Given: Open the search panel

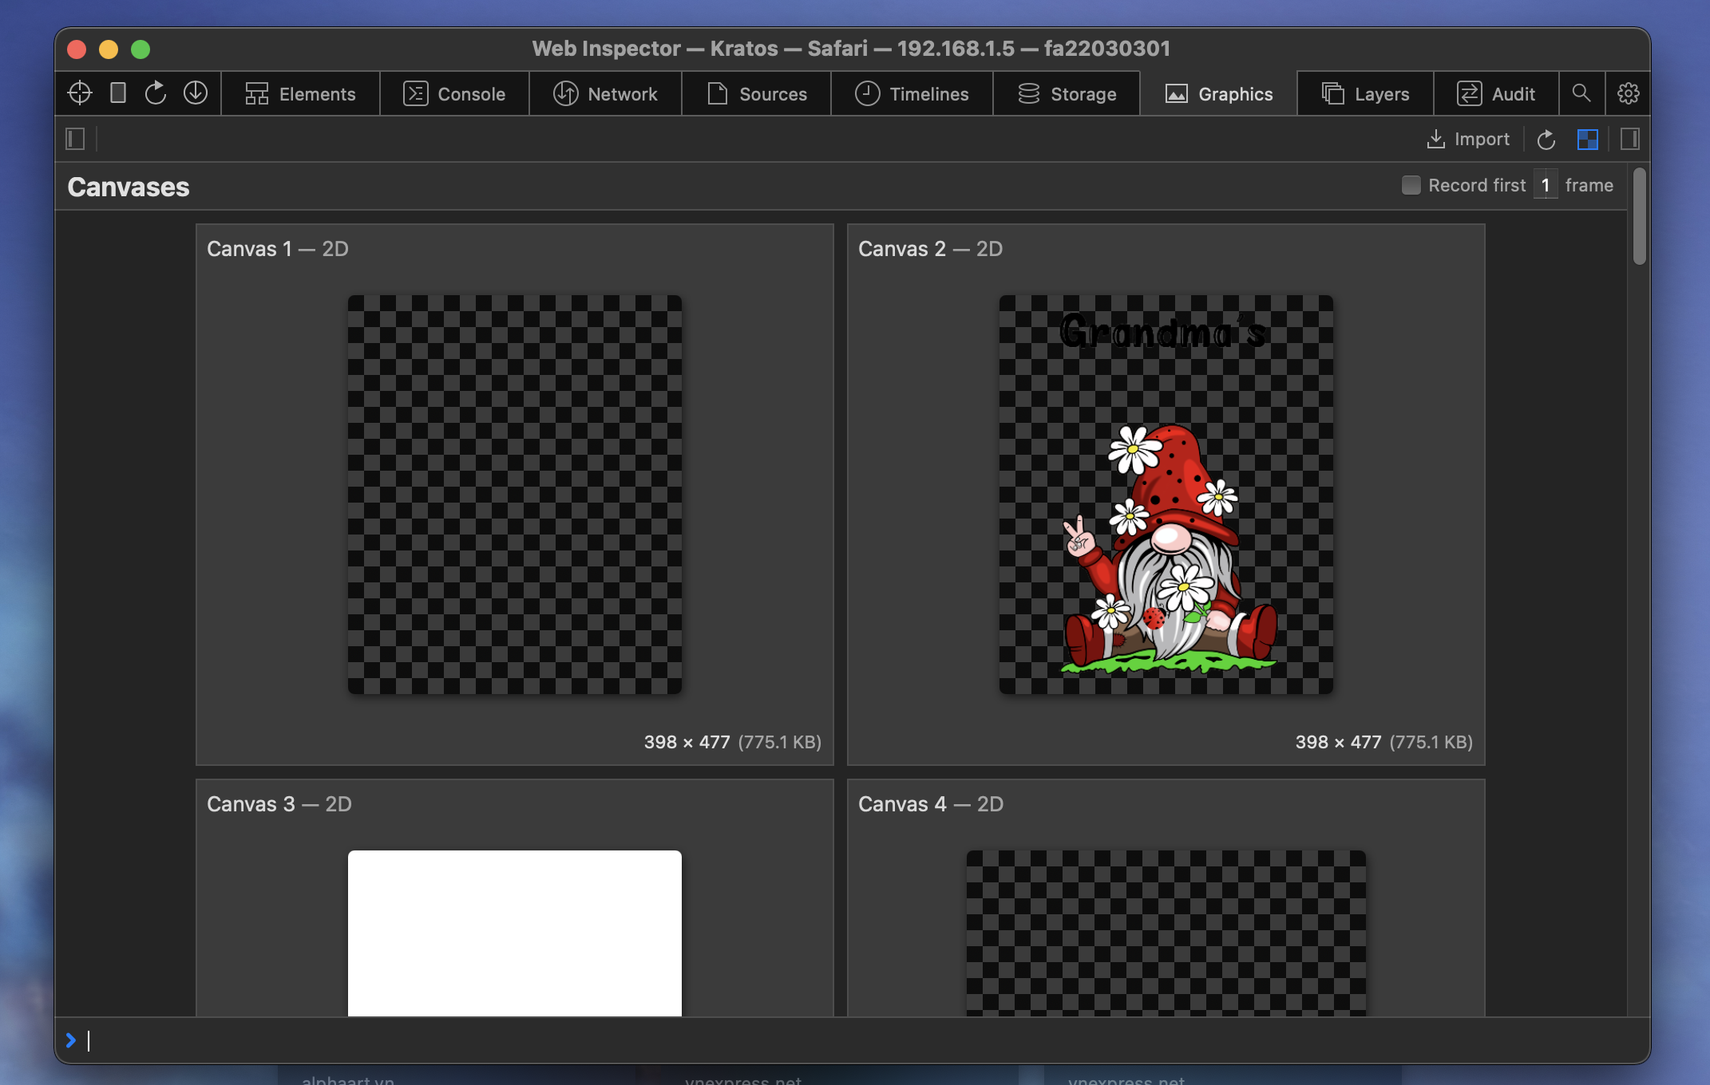Looking at the screenshot, I should 1581,93.
